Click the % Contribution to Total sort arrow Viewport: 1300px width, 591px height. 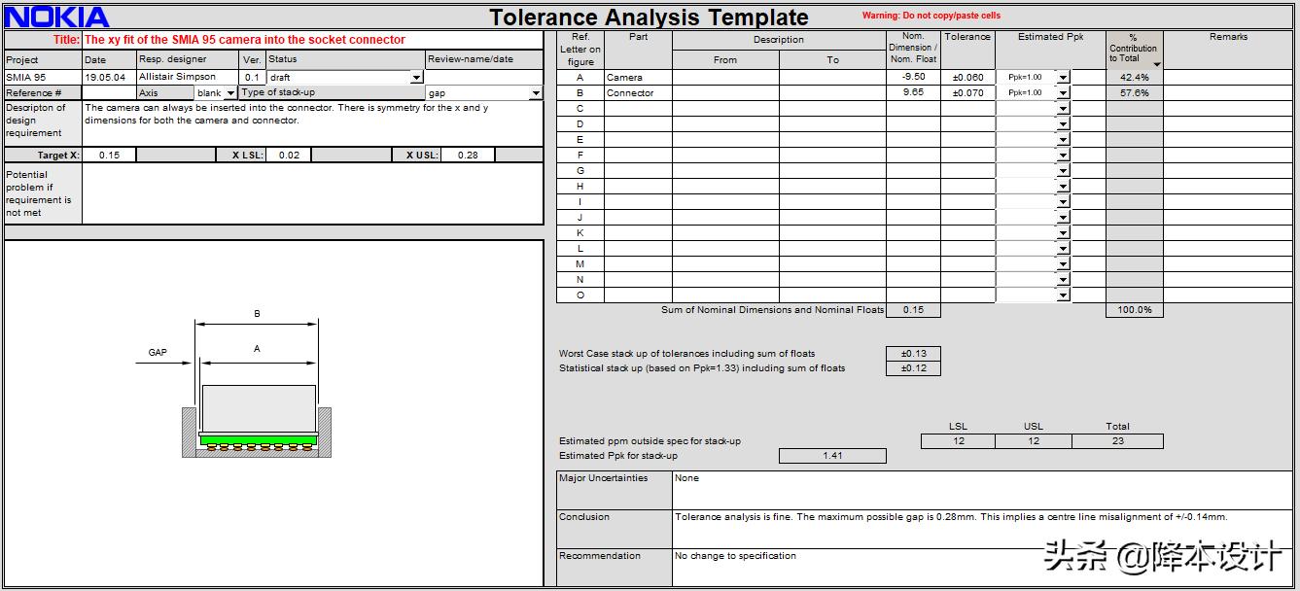[x=1156, y=64]
